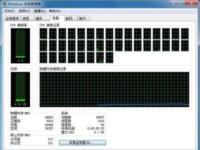Open the 查看(V) menu
200x150 pixels.
pos(40,11)
